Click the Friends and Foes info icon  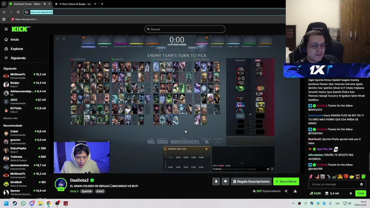pos(206,149)
